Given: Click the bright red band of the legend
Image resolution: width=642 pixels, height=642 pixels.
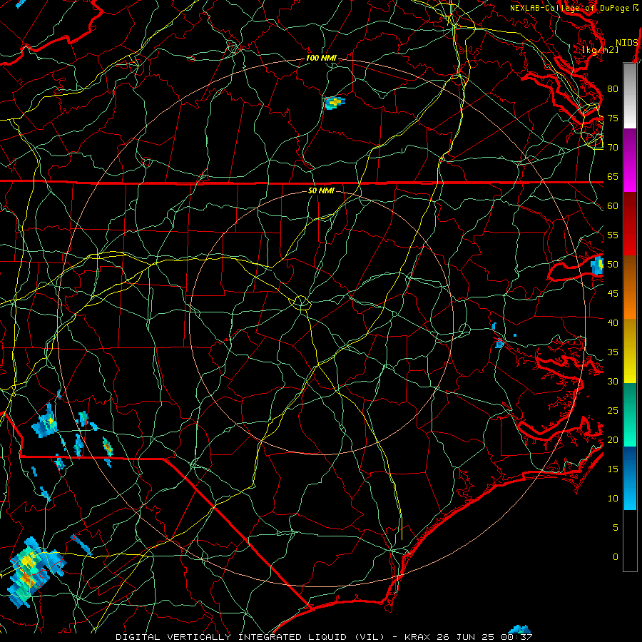Looking at the screenshot, I should 630,224.
